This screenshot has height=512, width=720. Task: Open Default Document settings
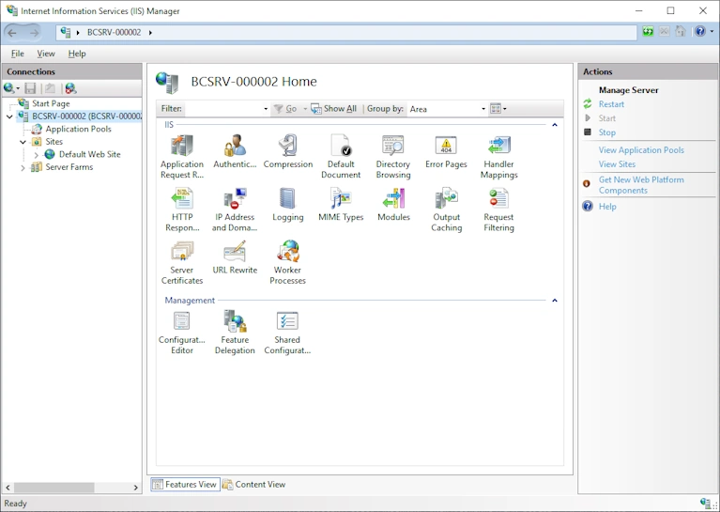[x=341, y=157]
